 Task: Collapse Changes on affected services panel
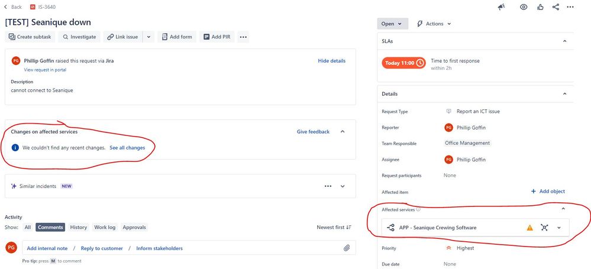point(343,131)
